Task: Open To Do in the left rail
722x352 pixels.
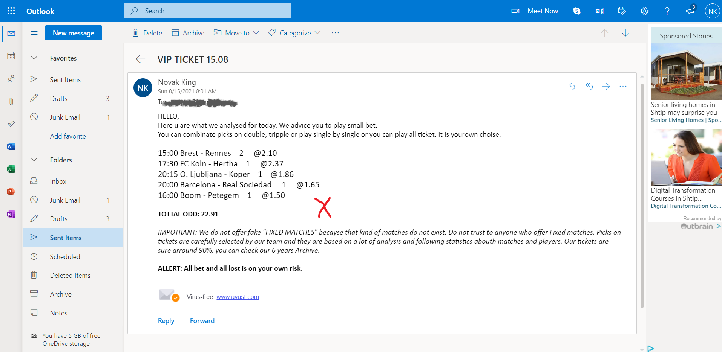Action: (x=11, y=124)
